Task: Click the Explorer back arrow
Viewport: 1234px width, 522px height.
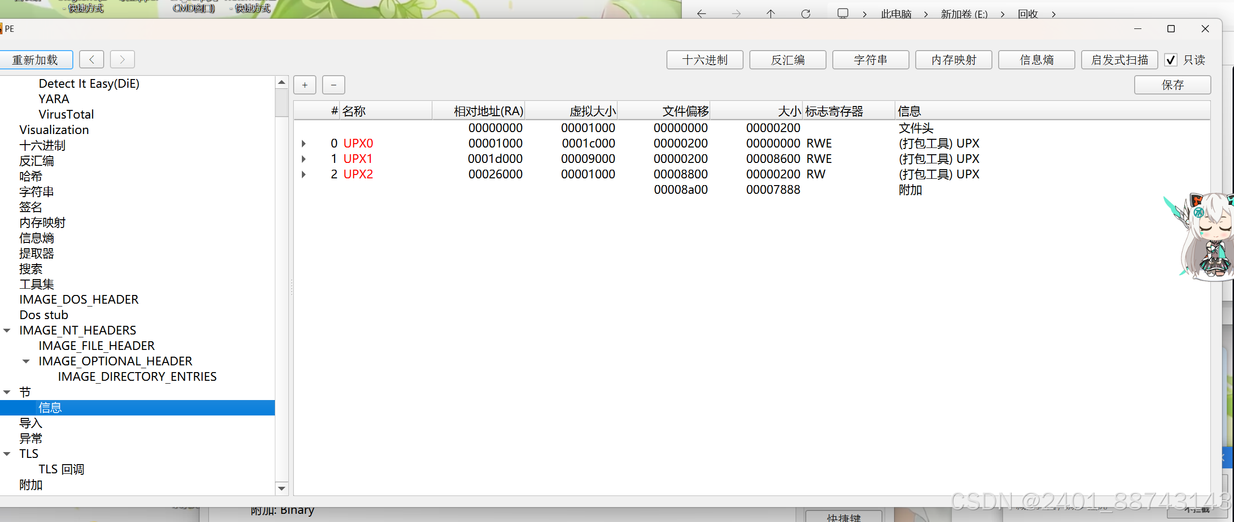Action: coord(702,14)
